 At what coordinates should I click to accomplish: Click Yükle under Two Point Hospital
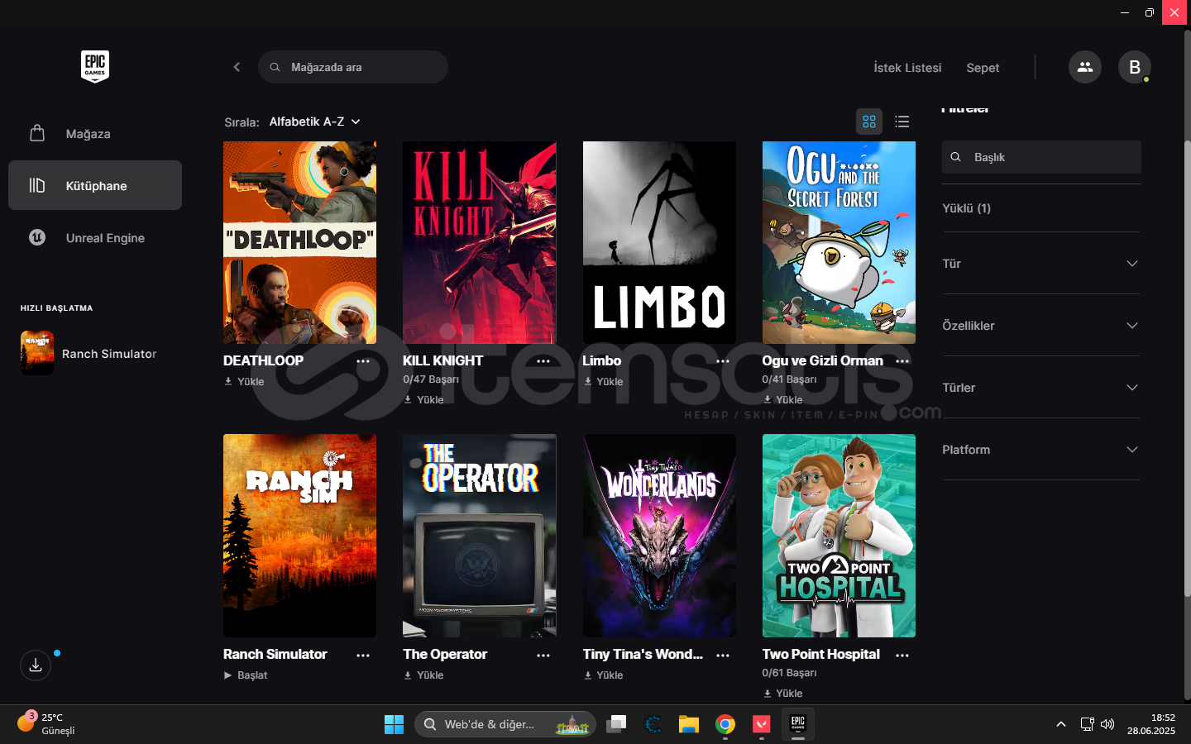782,694
